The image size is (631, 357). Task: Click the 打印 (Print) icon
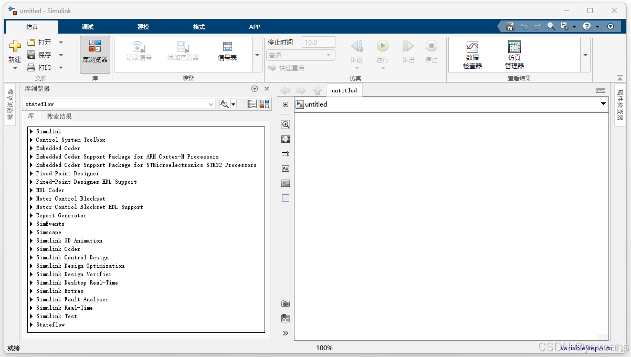pyautogui.click(x=31, y=67)
